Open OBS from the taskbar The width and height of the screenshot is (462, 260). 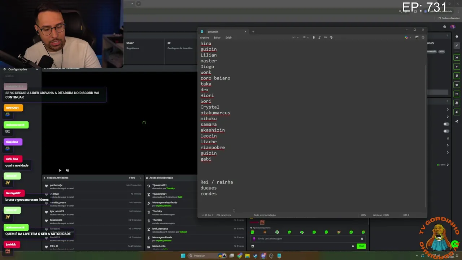point(271,256)
